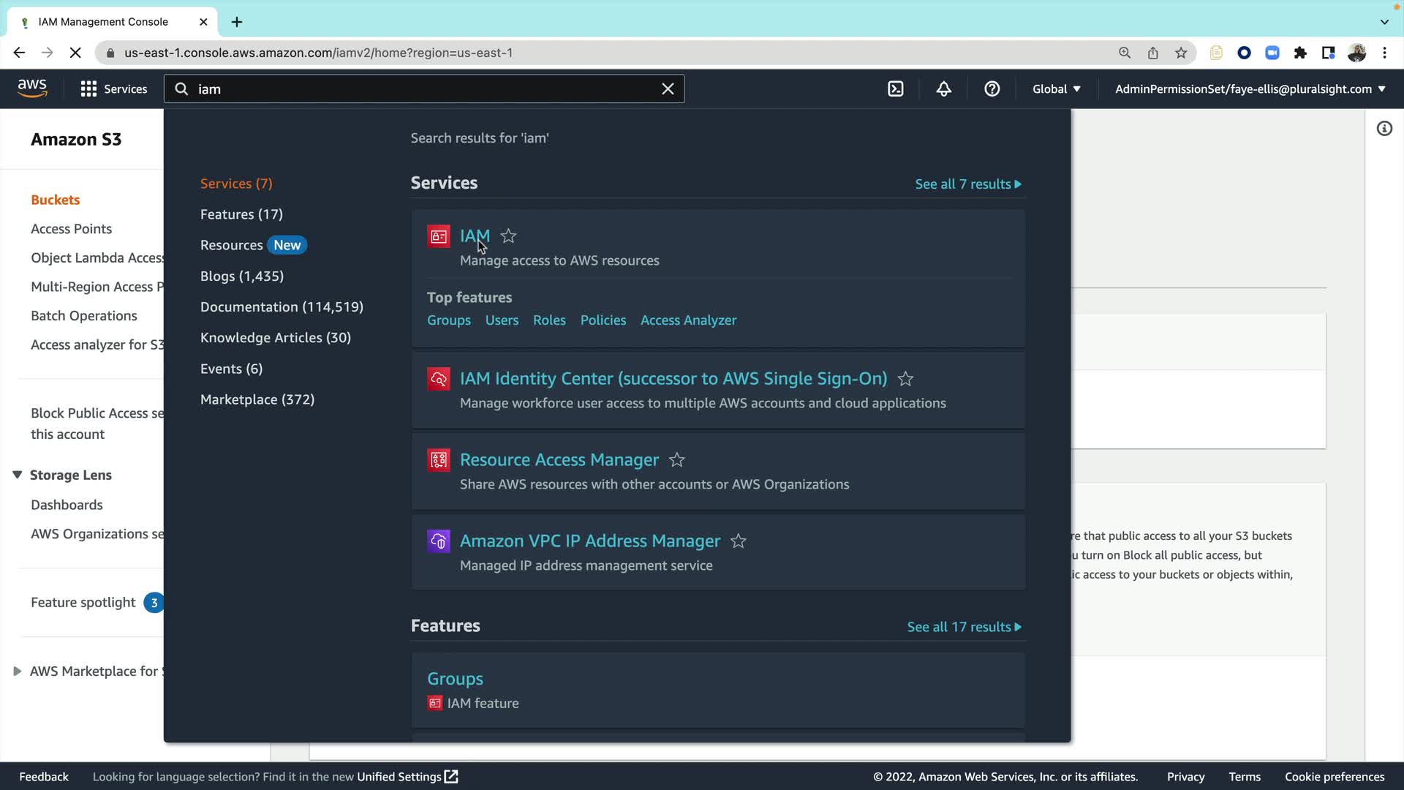
Task: Click the Resource Access Manager service icon
Action: (439, 460)
